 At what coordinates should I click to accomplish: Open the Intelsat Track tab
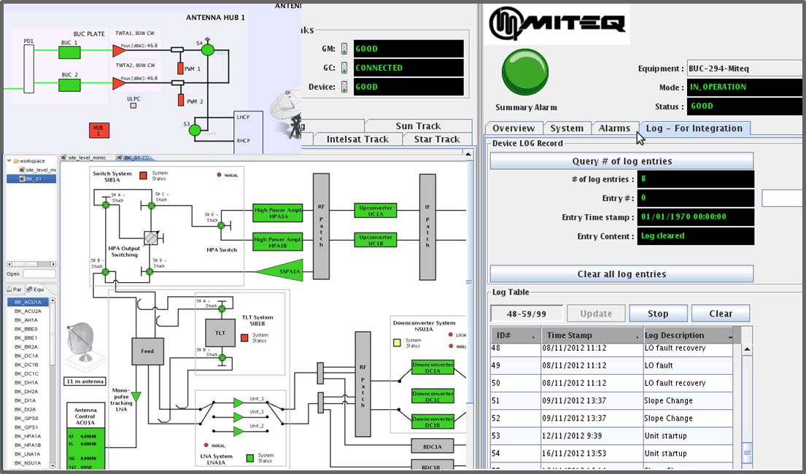[x=357, y=139]
